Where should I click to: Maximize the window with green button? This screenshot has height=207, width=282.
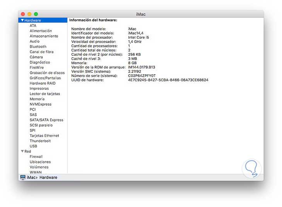coord(36,14)
